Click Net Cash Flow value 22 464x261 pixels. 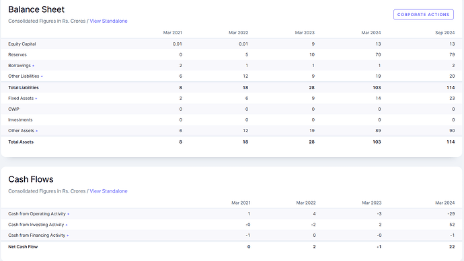(x=452, y=247)
